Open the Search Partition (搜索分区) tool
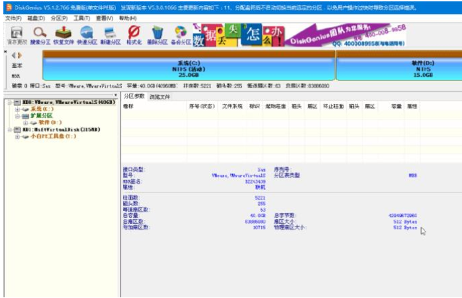The image size is (462, 298). coord(40,36)
